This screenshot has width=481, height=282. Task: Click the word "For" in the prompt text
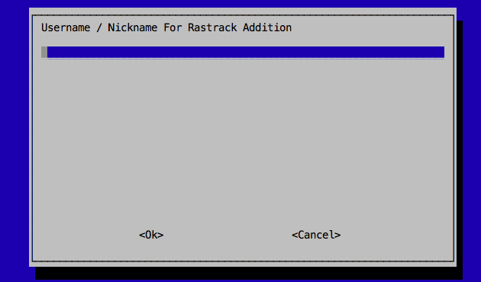[x=173, y=27]
